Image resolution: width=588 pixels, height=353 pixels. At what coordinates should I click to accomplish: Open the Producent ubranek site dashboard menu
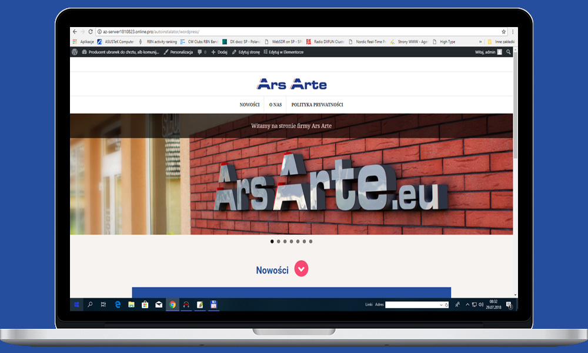tap(121, 52)
